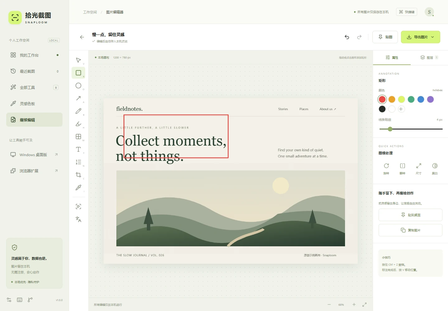This screenshot has height=311, width=448.
Task: Open the 快捷键 shortcuts button
Action: [407, 12]
